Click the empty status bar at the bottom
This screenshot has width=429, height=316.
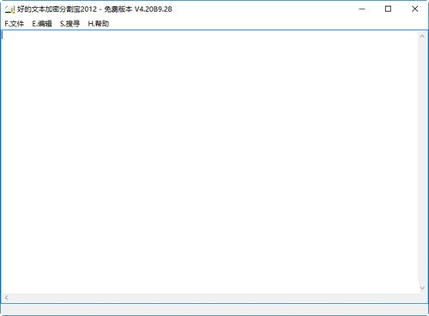(x=214, y=309)
